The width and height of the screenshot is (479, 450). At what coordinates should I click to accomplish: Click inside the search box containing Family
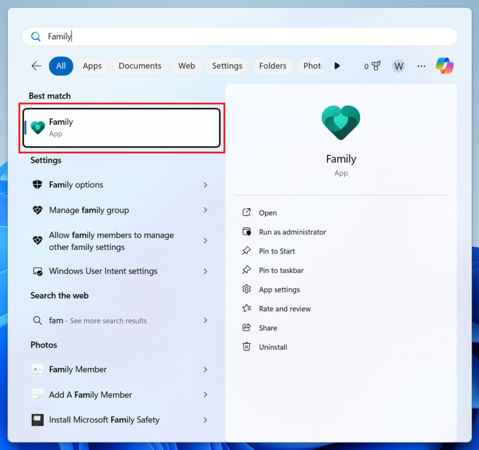[240, 37]
